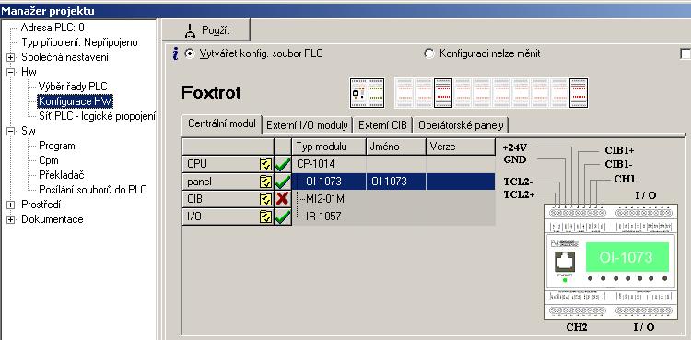Switch to Externí CIB tab
The image size is (691, 340).
[x=382, y=125]
